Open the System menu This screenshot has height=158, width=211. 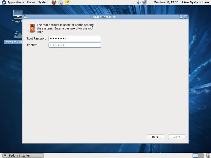pyautogui.click(x=43, y=2)
